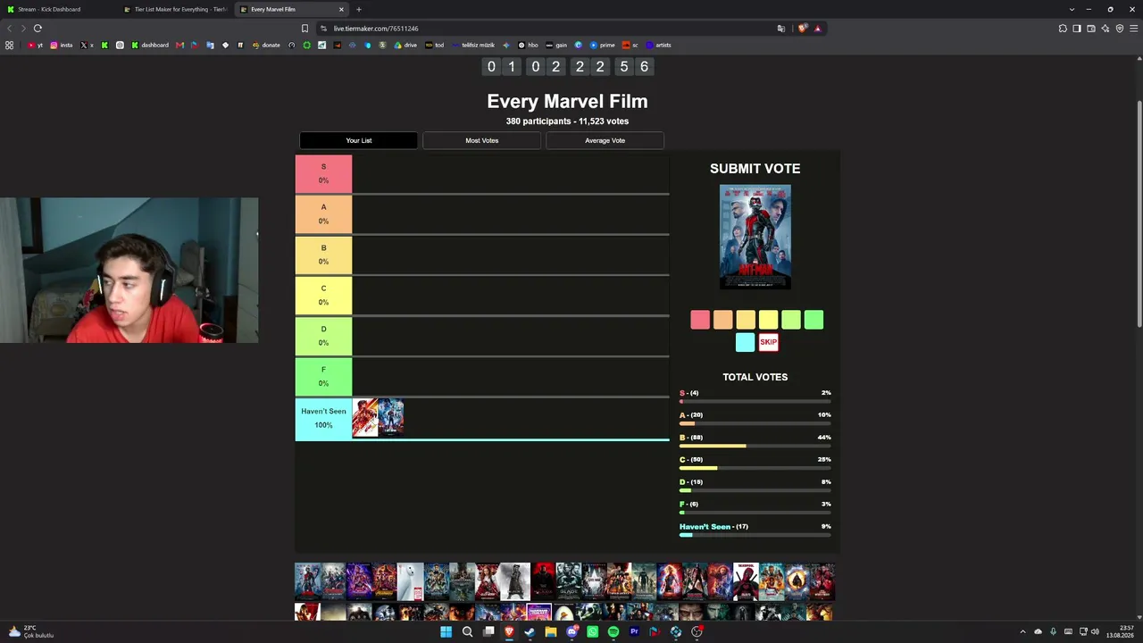
Task: Close the Every Marvel Film browser tab
Action: 341,9
